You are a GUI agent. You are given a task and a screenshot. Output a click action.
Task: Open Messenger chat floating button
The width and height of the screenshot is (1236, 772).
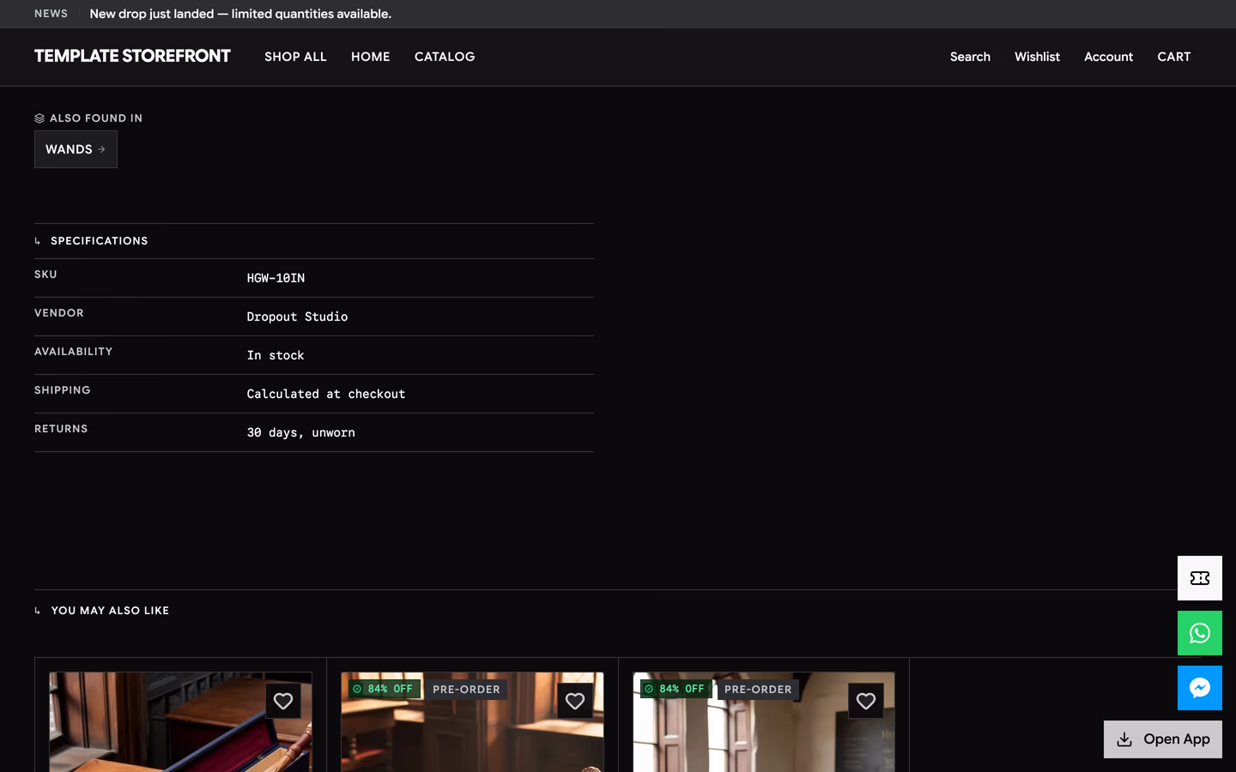pos(1200,688)
